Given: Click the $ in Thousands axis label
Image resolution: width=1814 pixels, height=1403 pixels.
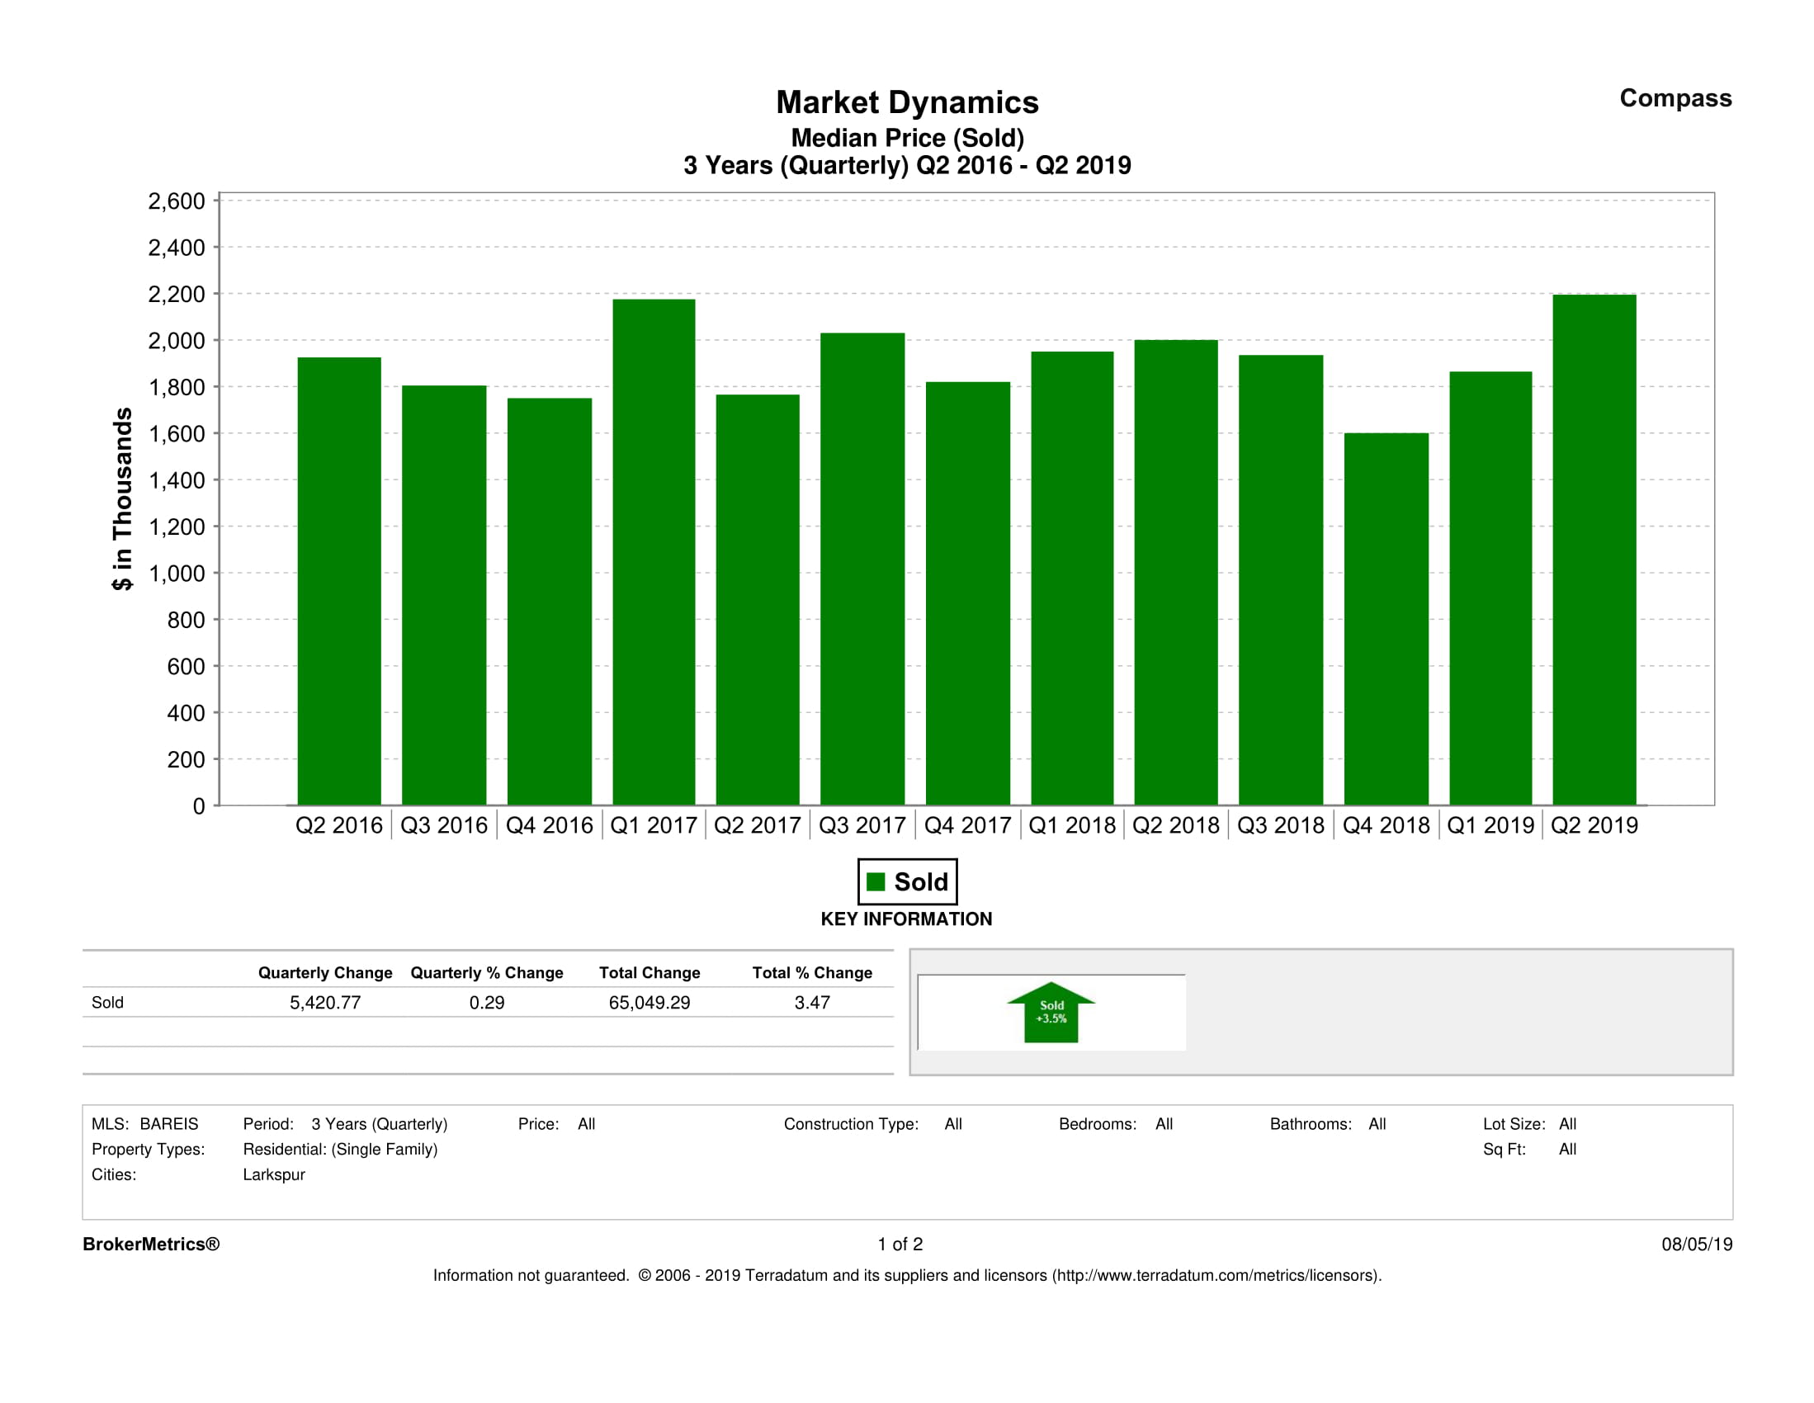Looking at the screenshot, I should point(122,498).
